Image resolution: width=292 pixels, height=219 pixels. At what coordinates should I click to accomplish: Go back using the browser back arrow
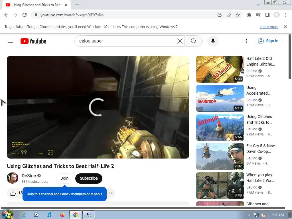pyautogui.click(x=6, y=15)
